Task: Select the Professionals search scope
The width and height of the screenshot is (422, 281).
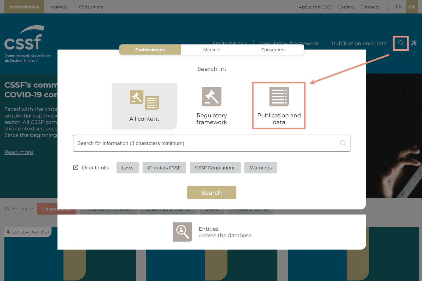Action: point(150,50)
